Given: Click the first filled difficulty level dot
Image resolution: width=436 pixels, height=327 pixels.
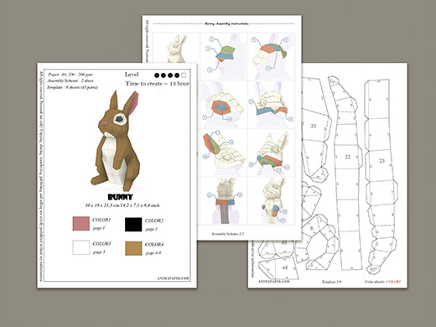Looking at the screenshot, I should coord(157,75).
